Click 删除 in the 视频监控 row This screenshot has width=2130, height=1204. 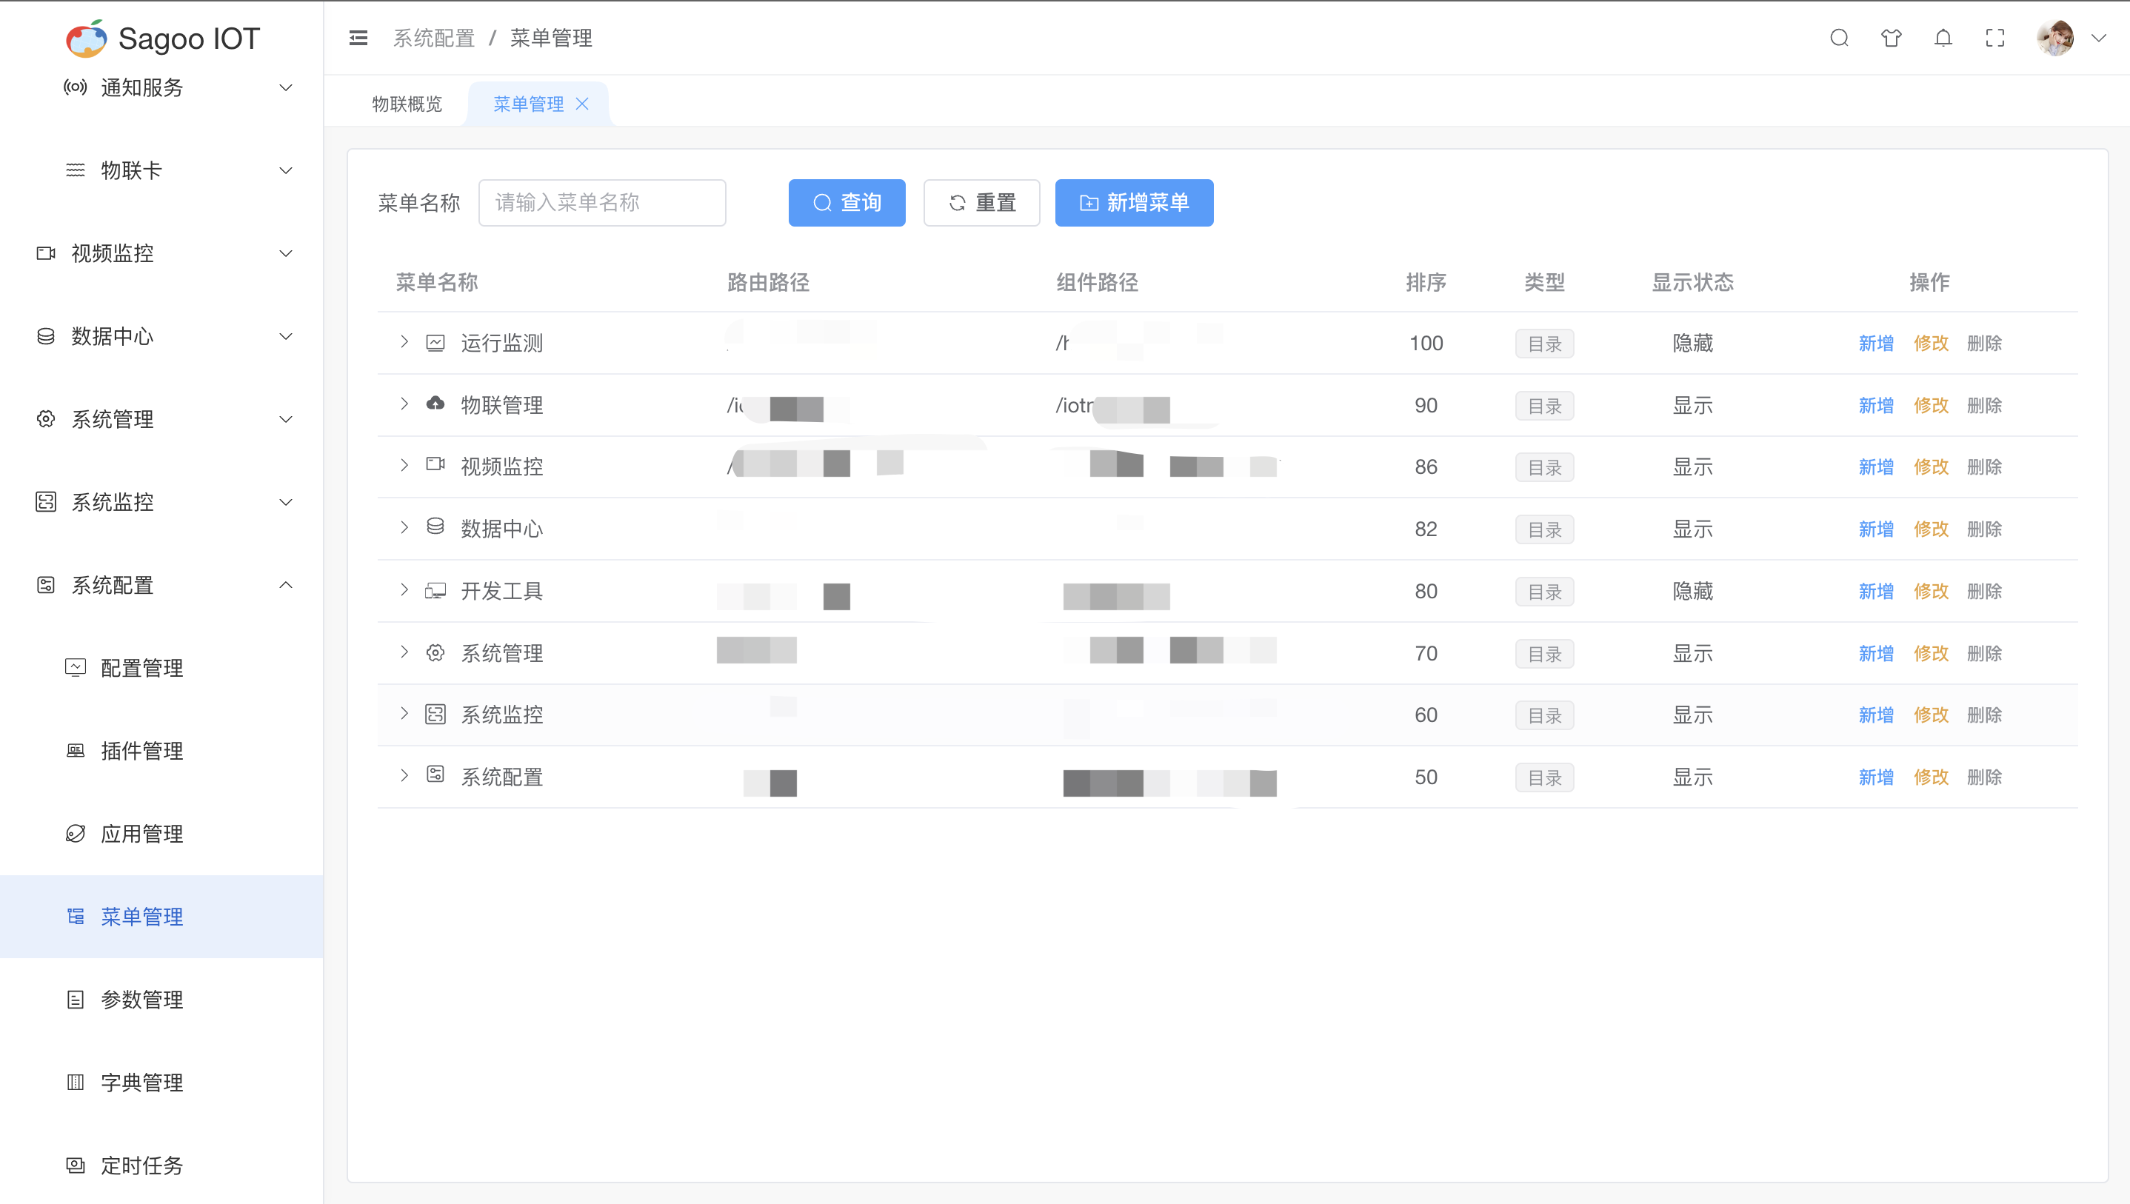click(x=1985, y=467)
